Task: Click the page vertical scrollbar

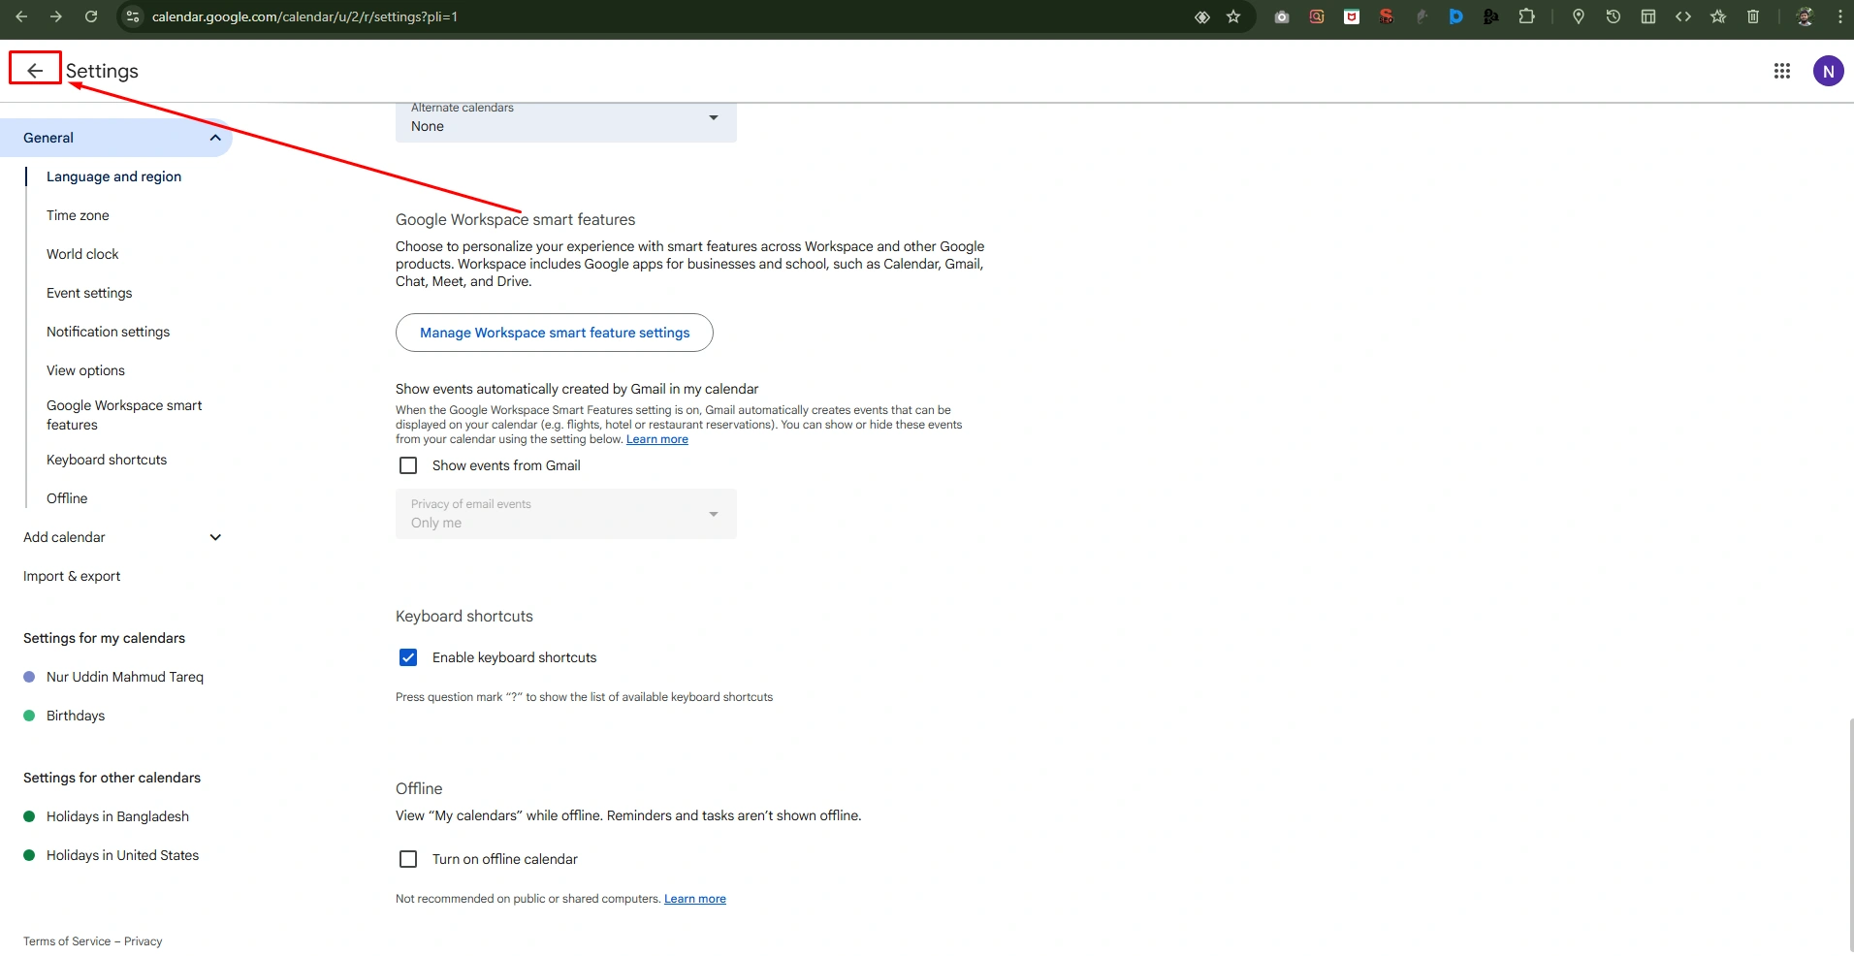Action: (x=1850, y=834)
